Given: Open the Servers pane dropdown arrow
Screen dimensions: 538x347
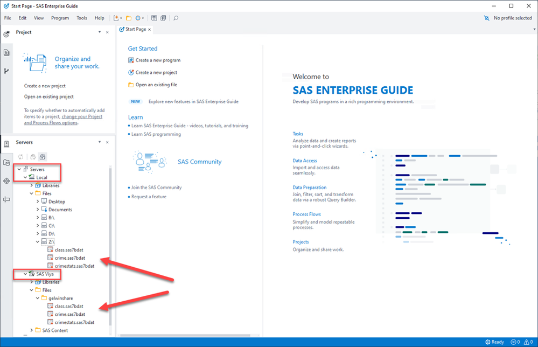Looking at the screenshot, I should (100, 142).
